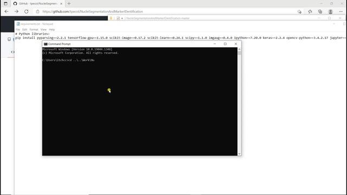Click the Notepad title bar icon

[x=18, y=24]
